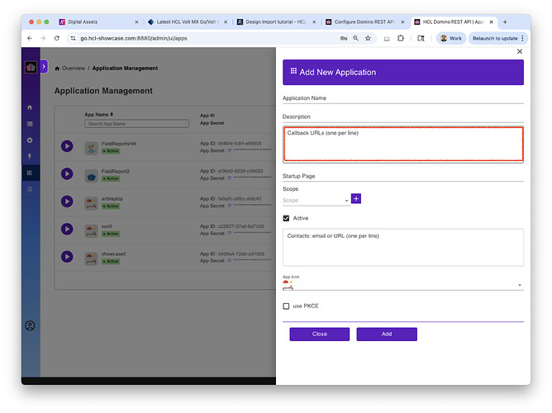Click the lightning bolt sidebar icon

click(30, 156)
